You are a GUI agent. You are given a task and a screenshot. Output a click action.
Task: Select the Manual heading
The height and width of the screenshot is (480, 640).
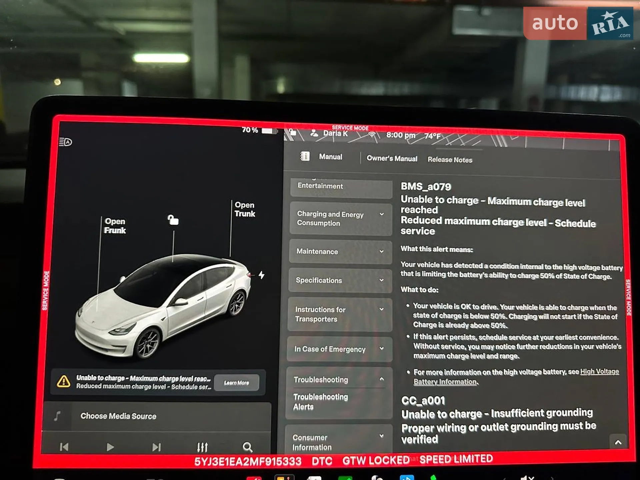(x=331, y=157)
